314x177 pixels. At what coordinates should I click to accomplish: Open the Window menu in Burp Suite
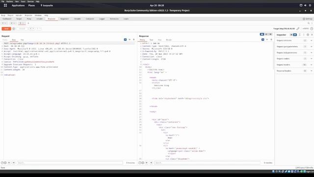[x=38, y=15]
